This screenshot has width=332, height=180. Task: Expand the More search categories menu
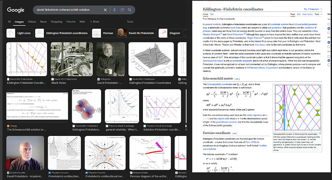(x=95, y=22)
